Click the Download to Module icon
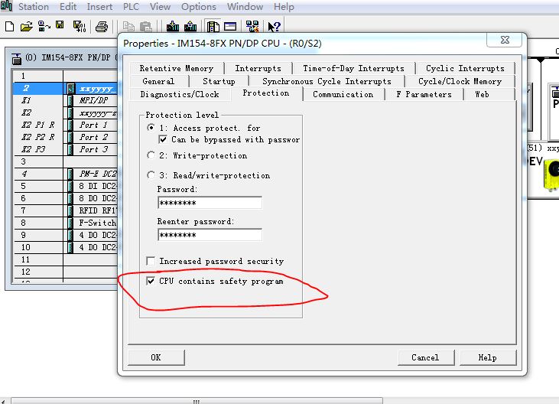Image resolution: width=559 pixels, height=404 pixels. [173, 26]
